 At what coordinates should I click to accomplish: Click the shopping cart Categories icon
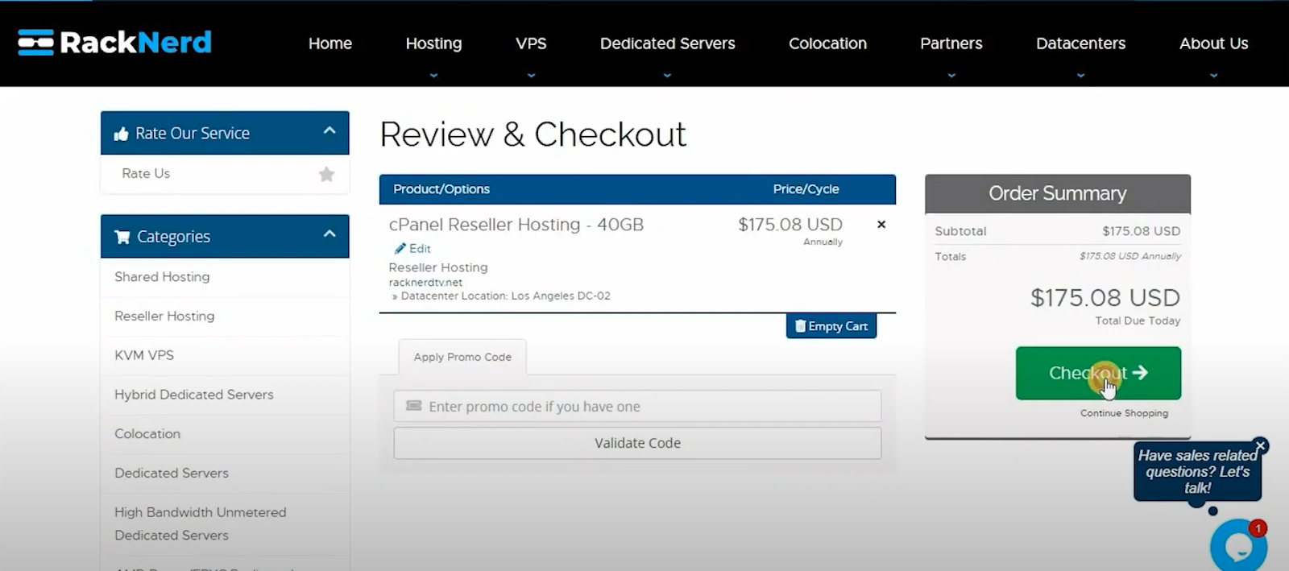122,237
